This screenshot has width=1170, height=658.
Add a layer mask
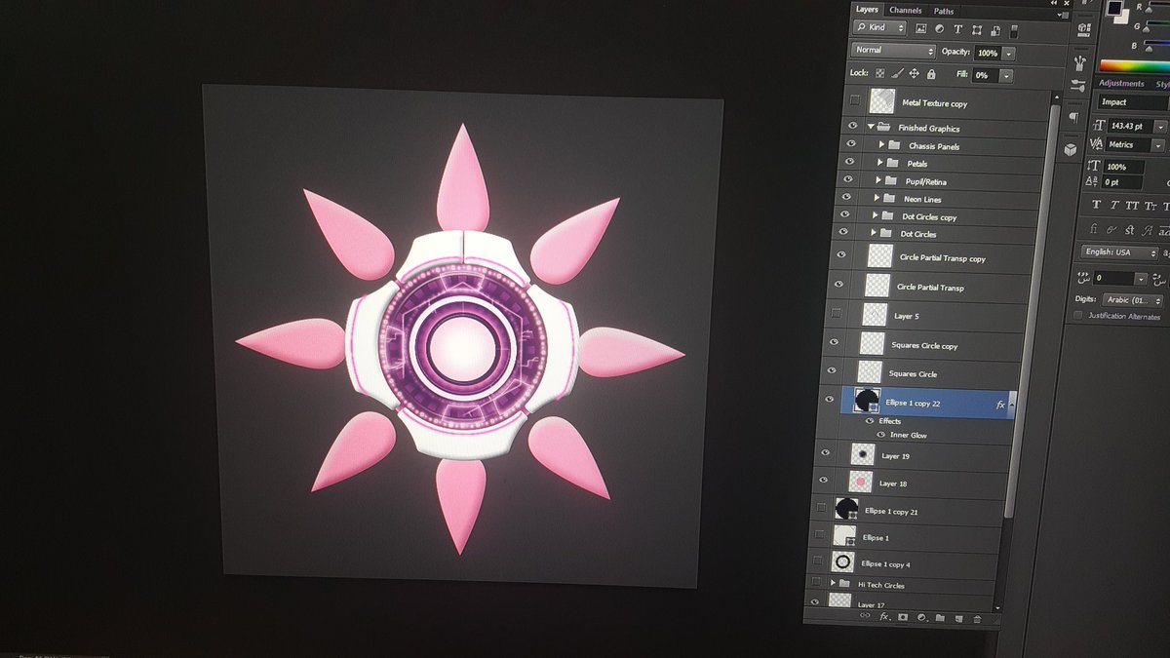coord(903,617)
